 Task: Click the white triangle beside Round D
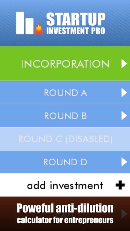124,162
